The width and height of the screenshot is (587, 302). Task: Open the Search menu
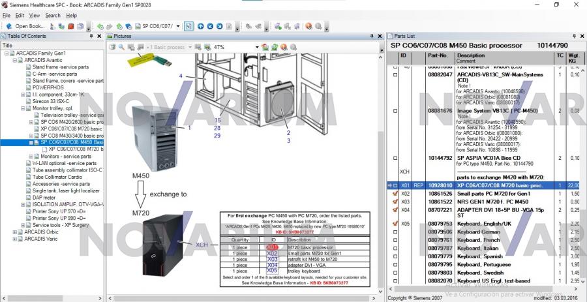tap(53, 15)
